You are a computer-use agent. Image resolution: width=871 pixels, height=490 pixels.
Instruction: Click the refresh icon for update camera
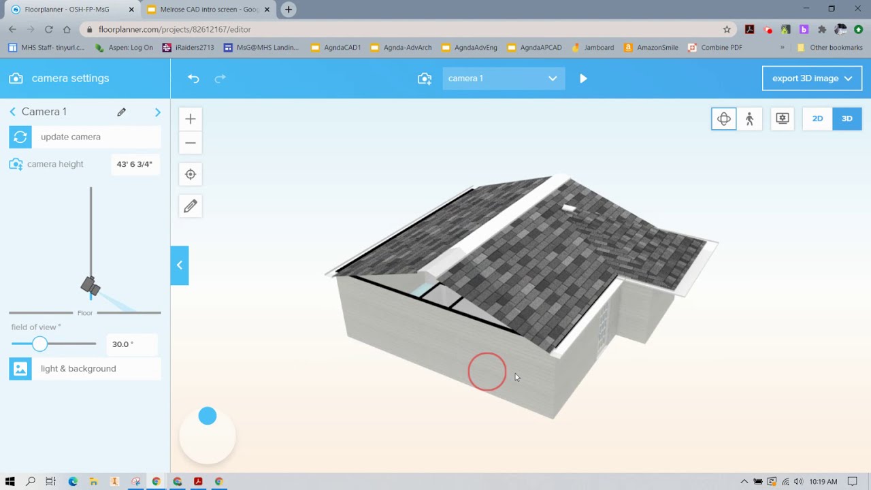pyautogui.click(x=20, y=137)
